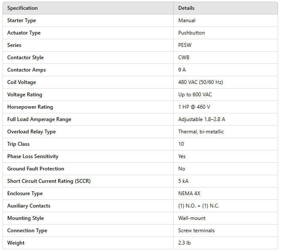Click the 1 HP @ 460 V value
The height and width of the screenshot is (251, 281).
pyautogui.click(x=194, y=107)
